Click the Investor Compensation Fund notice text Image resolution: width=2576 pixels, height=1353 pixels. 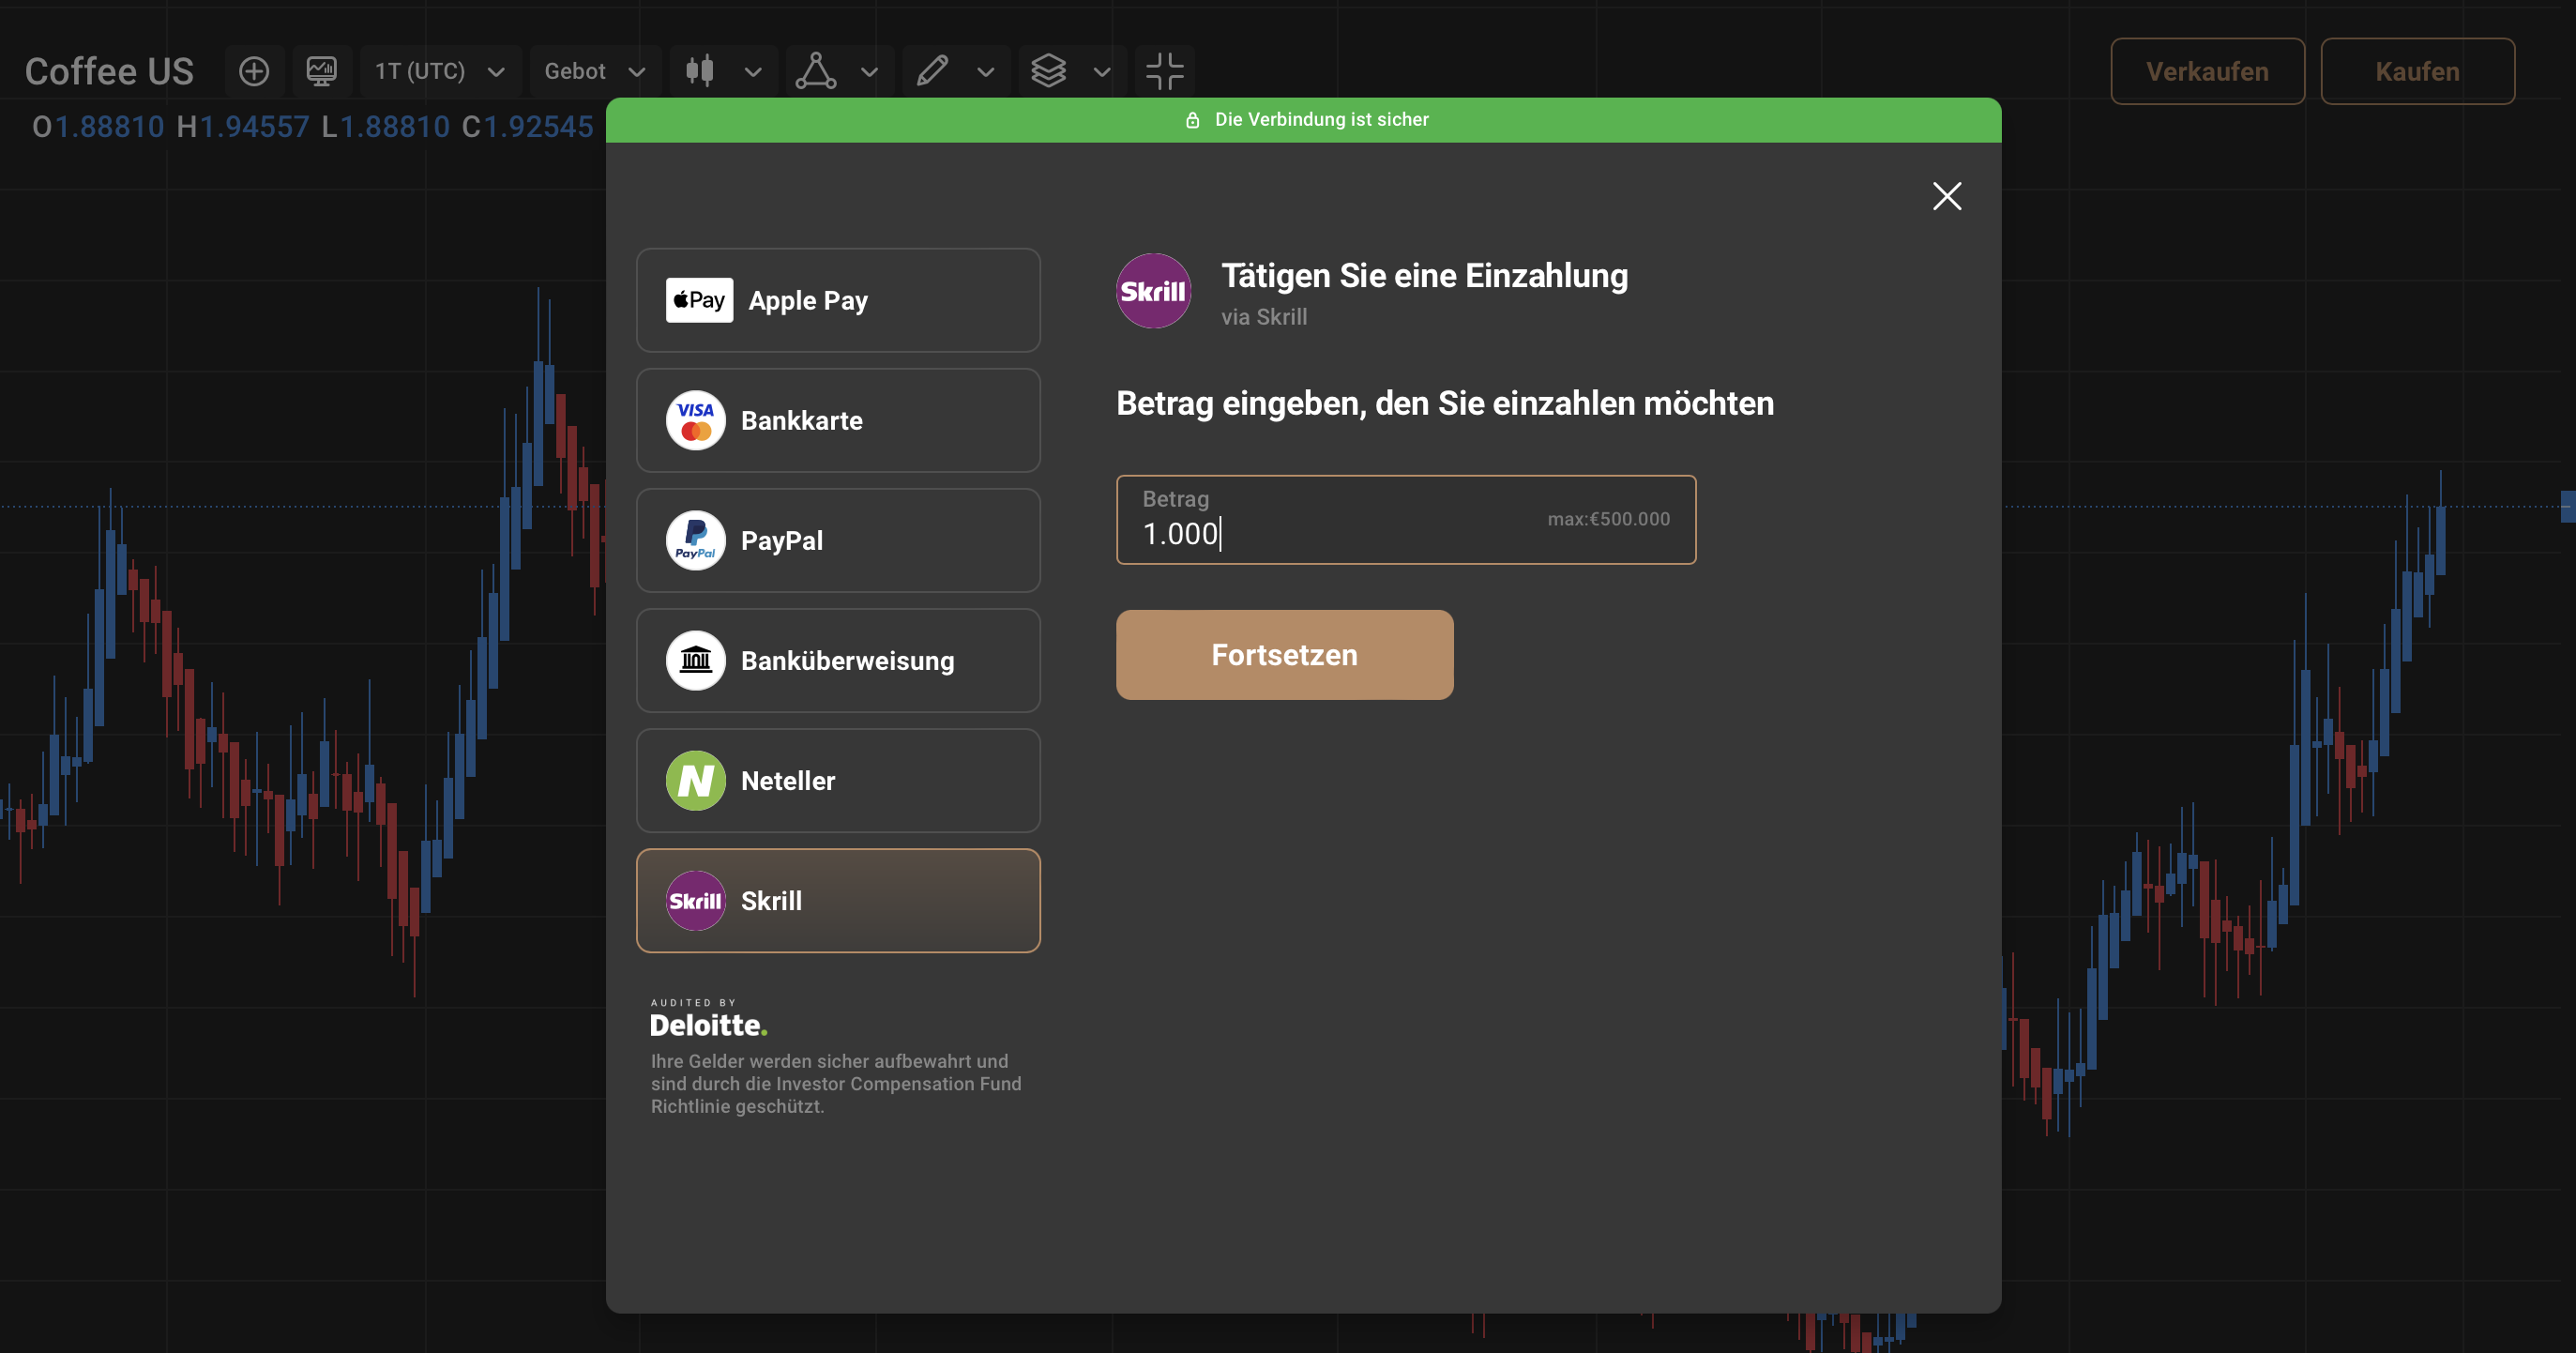pos(836,1083)
